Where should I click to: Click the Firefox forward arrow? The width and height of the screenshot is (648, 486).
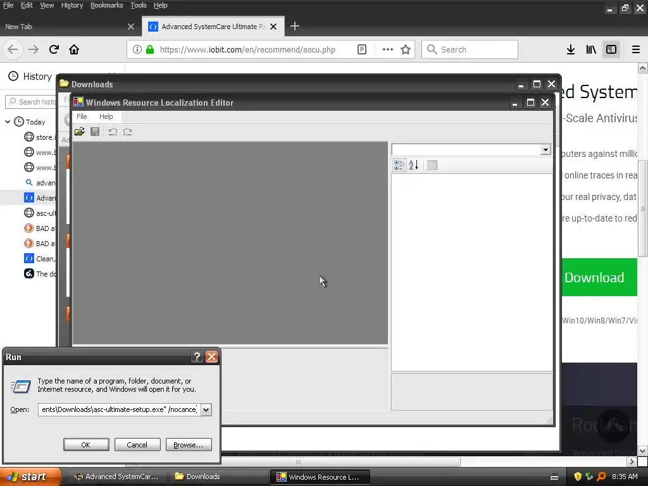[34, 49]
